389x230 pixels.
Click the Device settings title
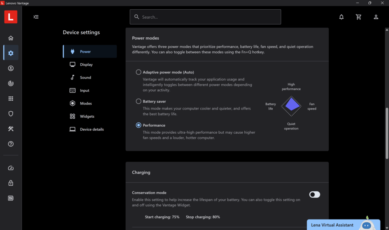tap(81, 32)
